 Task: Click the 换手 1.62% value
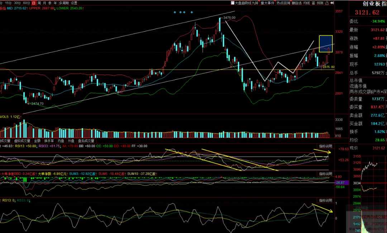[x=379, y=132]
